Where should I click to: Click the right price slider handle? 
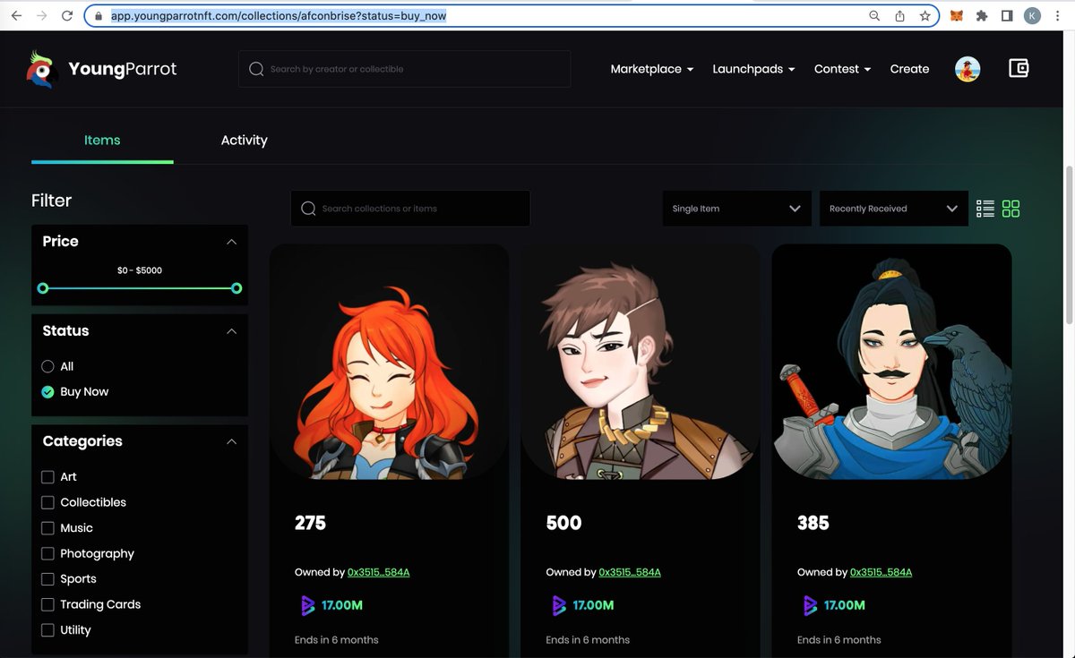236,288
